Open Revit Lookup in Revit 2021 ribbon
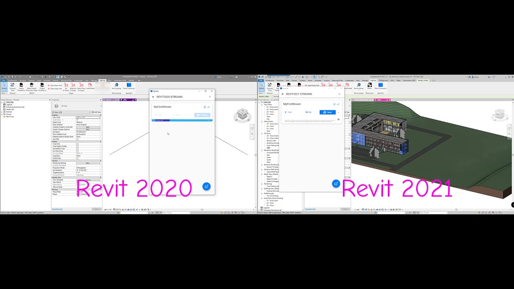 [x=359, y=86]
